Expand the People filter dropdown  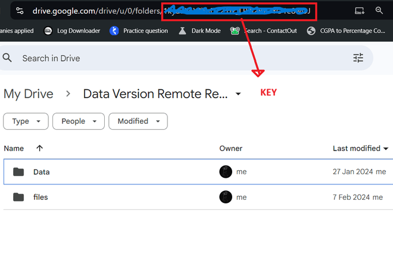pyautogui.click(x=79, y=121)
